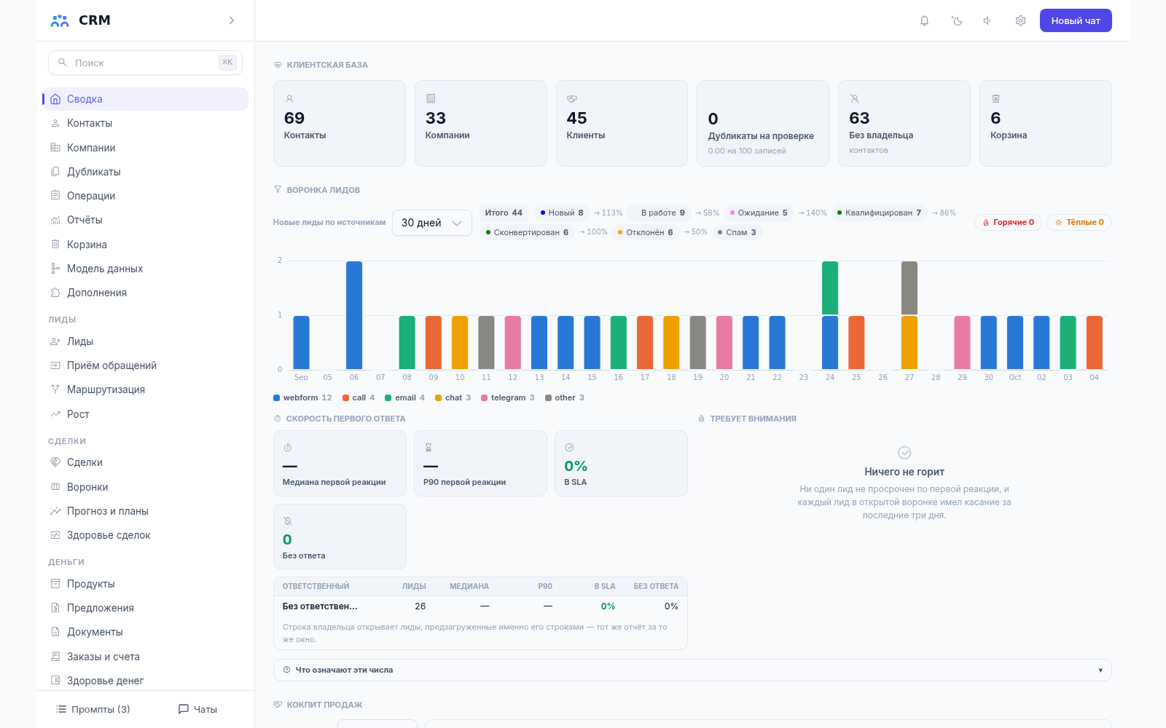Viewport: 1166px width, 728px height.
Task: Click the Операции sidebar icon
Action: point(55,195)
